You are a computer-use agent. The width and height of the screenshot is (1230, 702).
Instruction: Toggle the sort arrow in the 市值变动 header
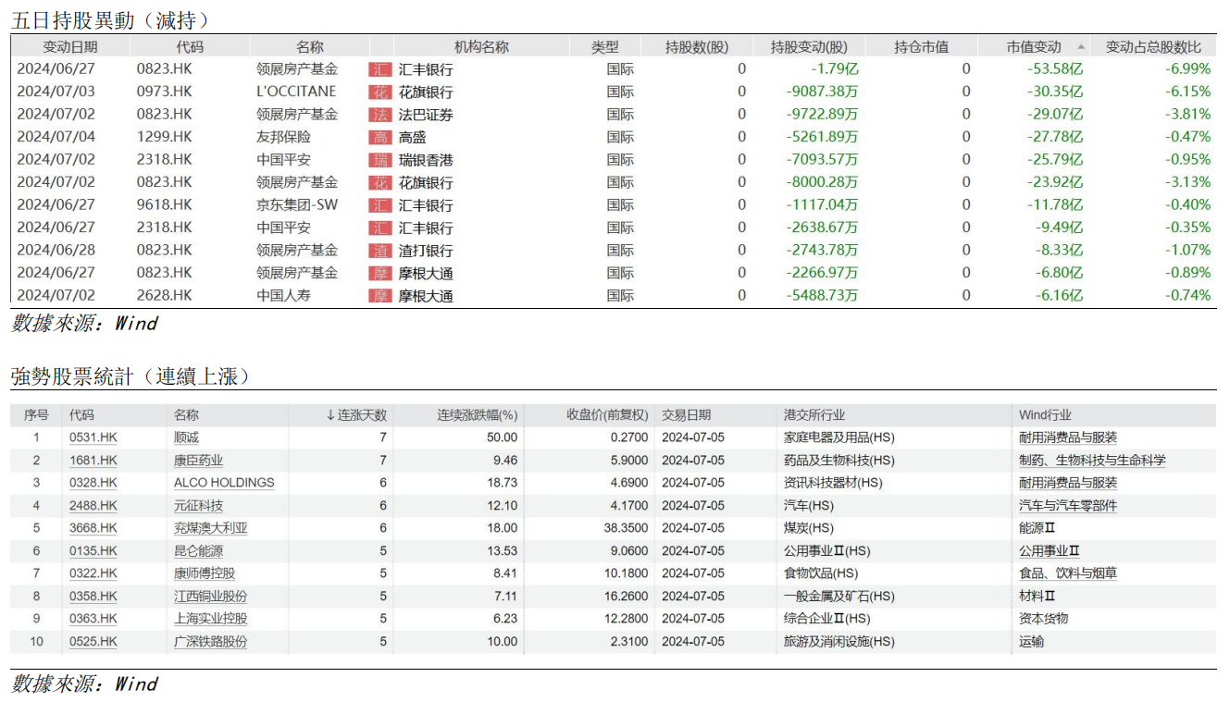pyautogui.click(x=1081, y=46)
